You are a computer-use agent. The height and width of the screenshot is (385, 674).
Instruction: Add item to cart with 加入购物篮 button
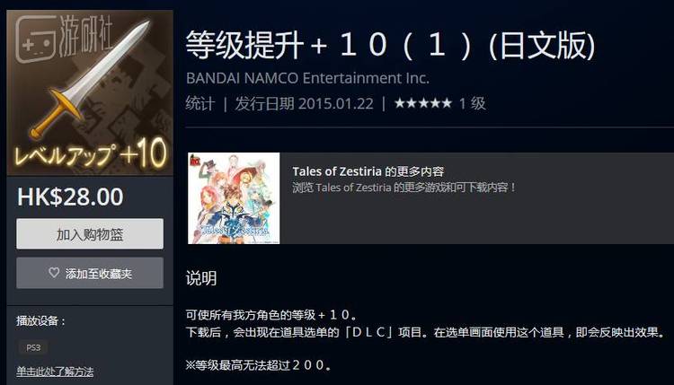click(x=90, y=234)
